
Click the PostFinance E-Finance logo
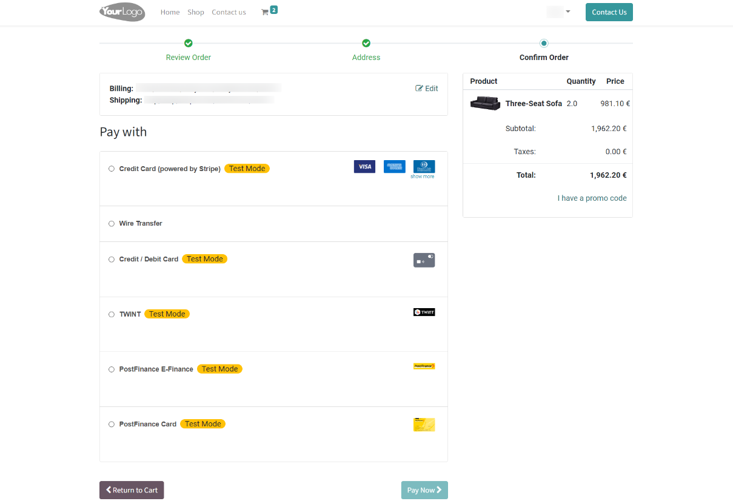point(424,366)
